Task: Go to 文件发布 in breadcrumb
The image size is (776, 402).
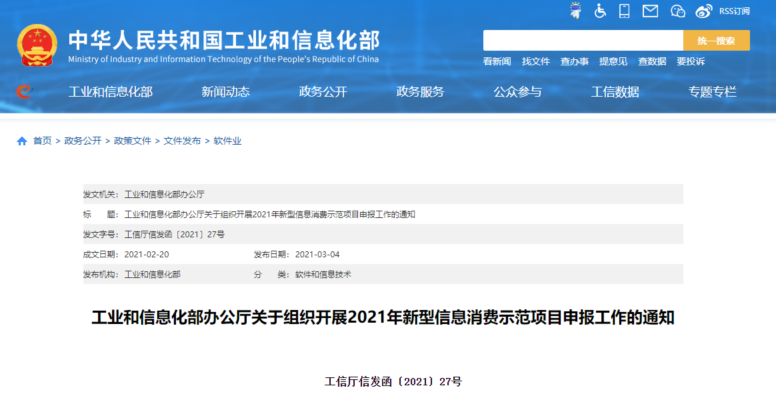Action: click(x=182, y=141)
